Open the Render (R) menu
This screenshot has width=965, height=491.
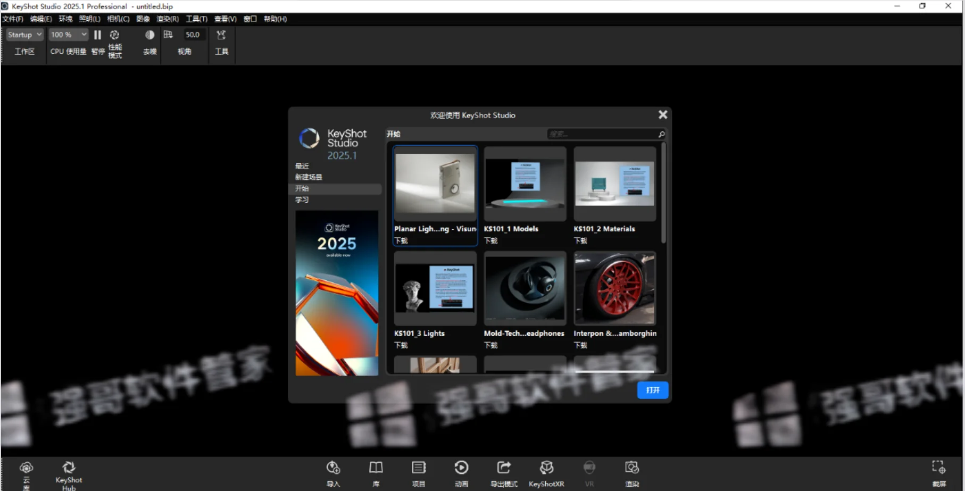click(x=168, y=19)
